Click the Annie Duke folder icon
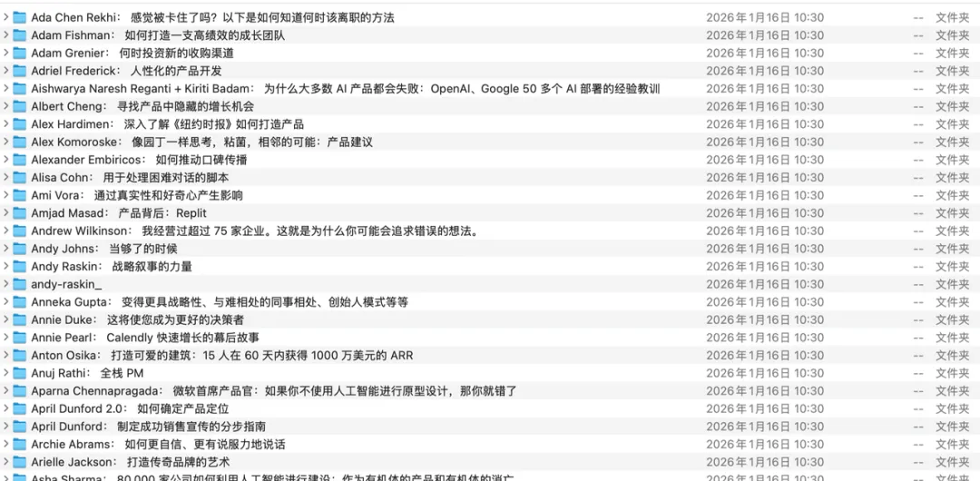Image resolution: width=980 pixels, height=481 pixels. click(19, 319)
